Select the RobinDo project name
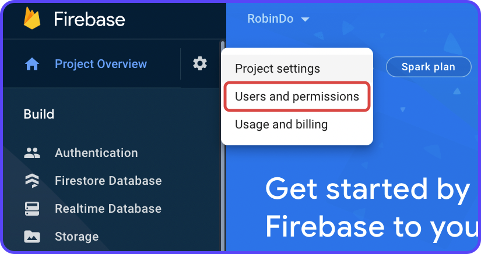The image size is (481, 254). (x=271, y=19)
